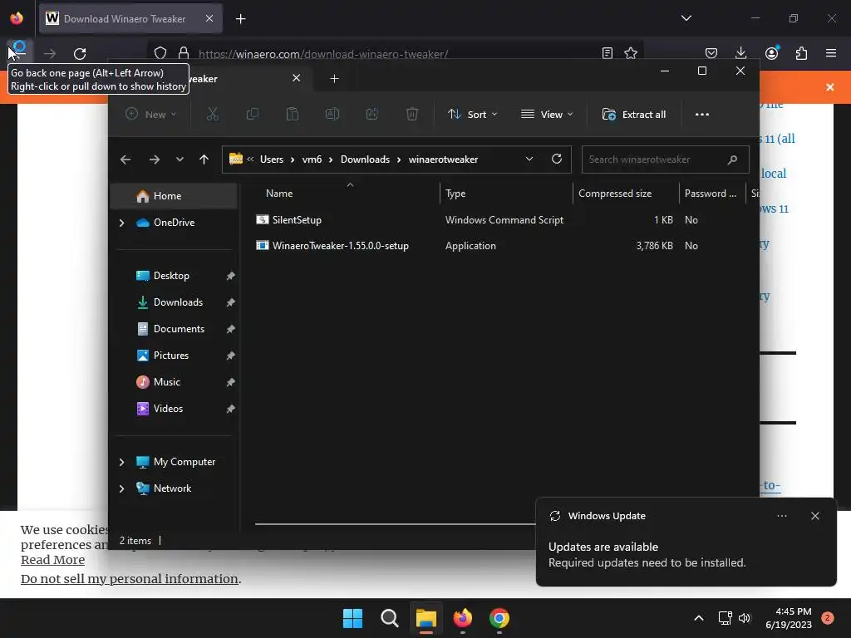Sort by the Name column header
851x638 pixels.
[x=279, y=194]
